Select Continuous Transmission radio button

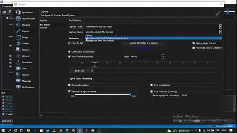coord(69,52)
